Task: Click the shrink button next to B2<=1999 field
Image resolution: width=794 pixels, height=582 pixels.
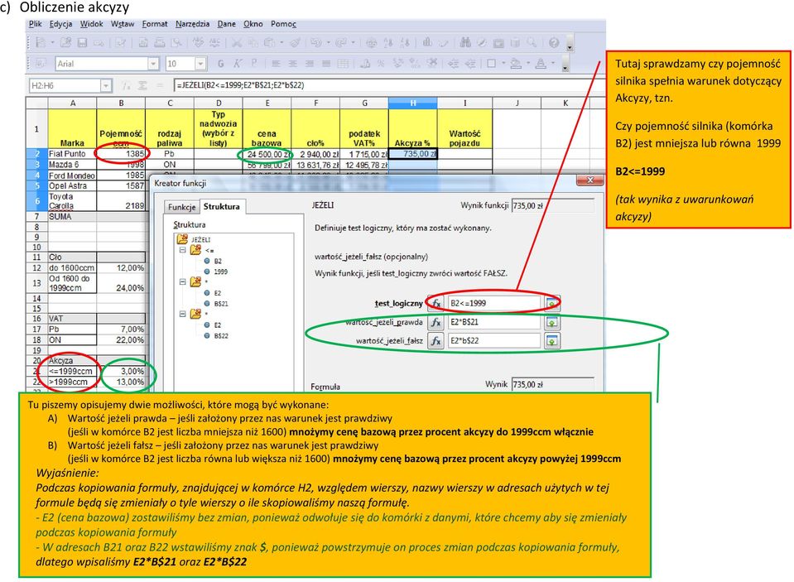Action: tap(552, 303)
